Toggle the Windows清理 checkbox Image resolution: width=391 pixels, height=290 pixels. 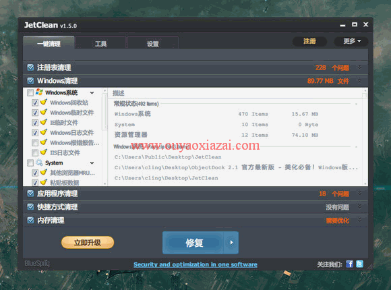30,81
